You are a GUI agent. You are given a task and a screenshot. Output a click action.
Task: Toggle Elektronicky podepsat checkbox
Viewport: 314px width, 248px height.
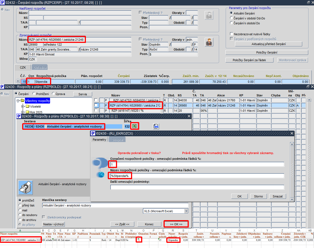coord(44,217)
